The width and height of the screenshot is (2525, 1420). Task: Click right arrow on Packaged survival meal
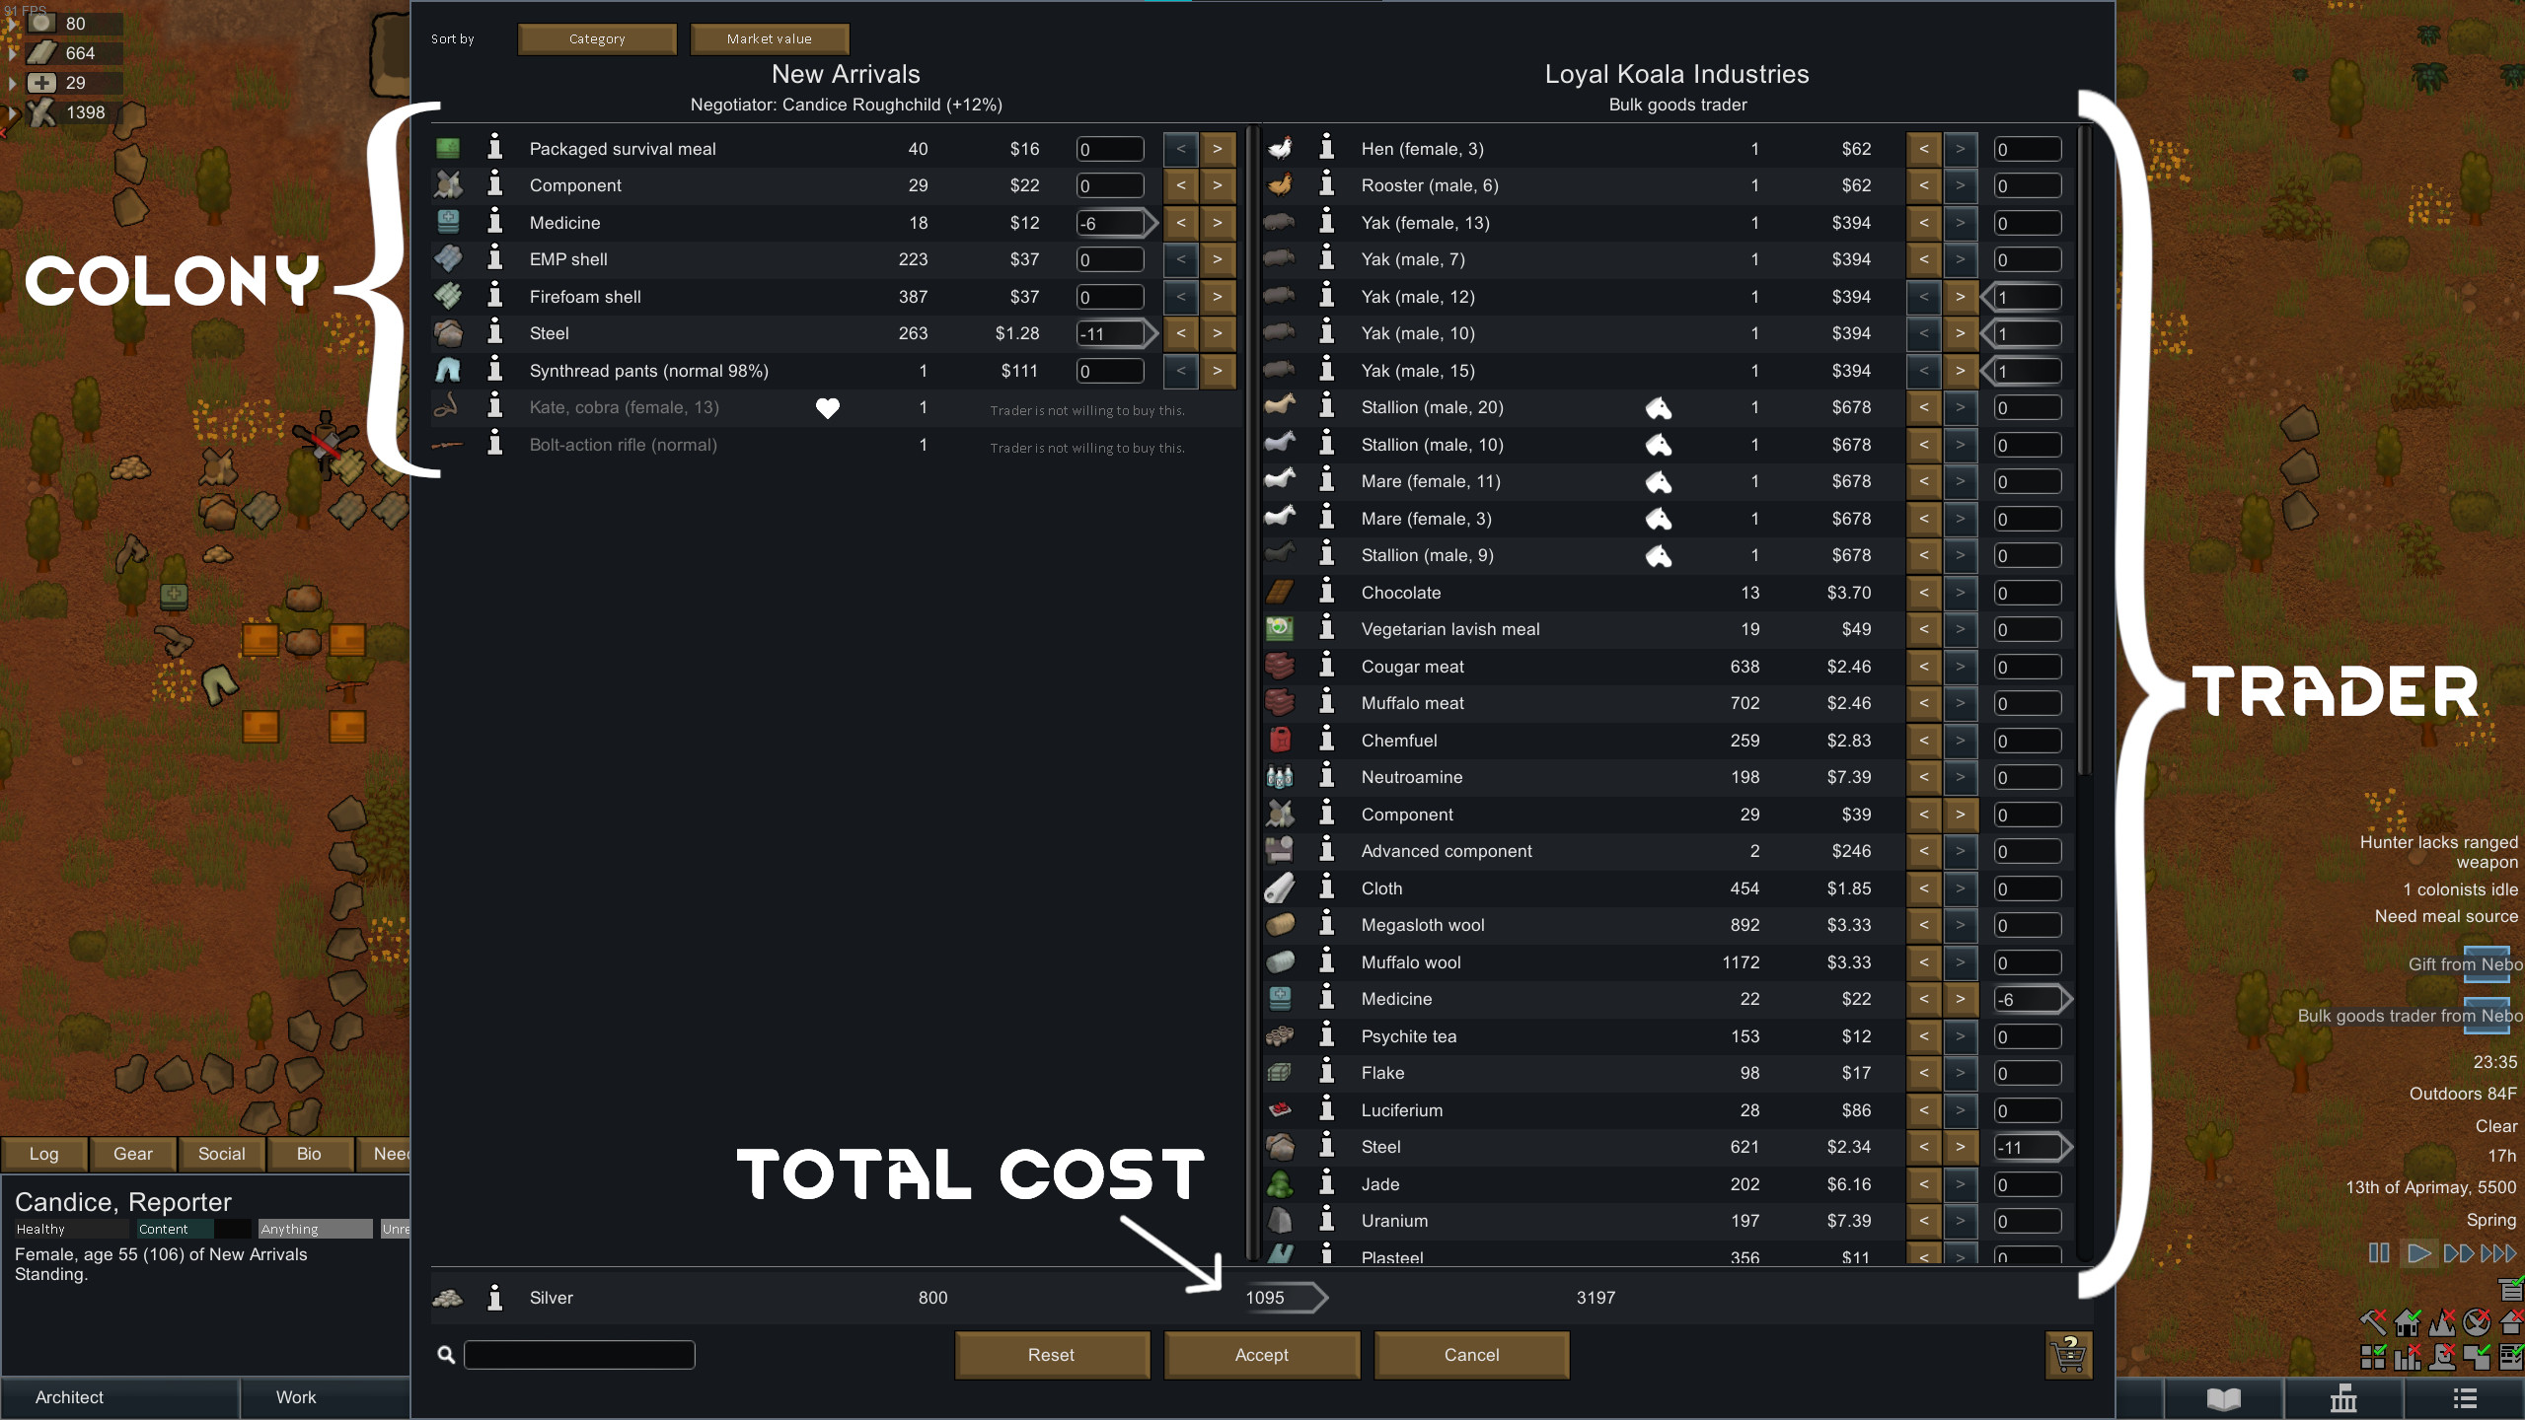point(1218,148)
